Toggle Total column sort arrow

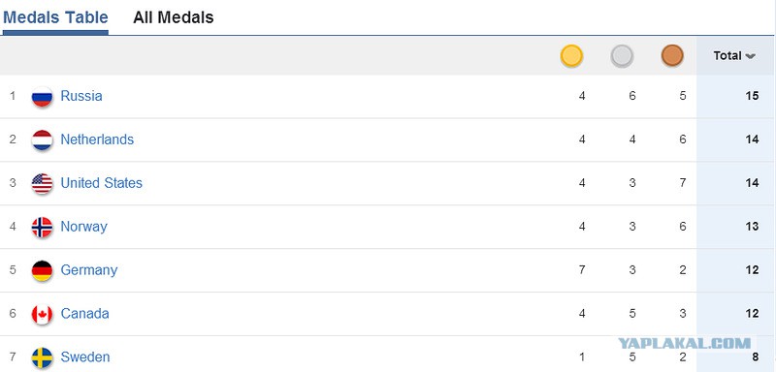750,56
